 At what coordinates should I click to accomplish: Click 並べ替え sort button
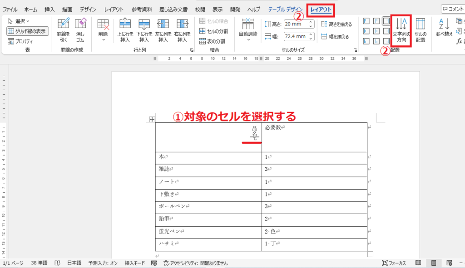point(444,28)
